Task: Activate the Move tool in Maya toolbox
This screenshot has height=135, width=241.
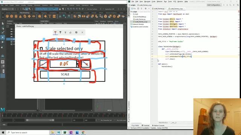Action: [3, 37]
